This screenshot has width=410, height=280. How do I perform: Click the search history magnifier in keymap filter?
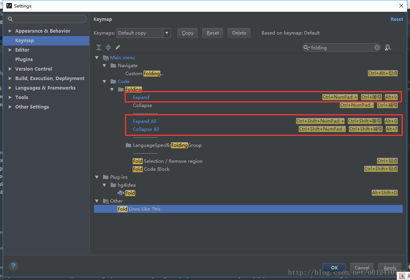[x=307, y=47]
